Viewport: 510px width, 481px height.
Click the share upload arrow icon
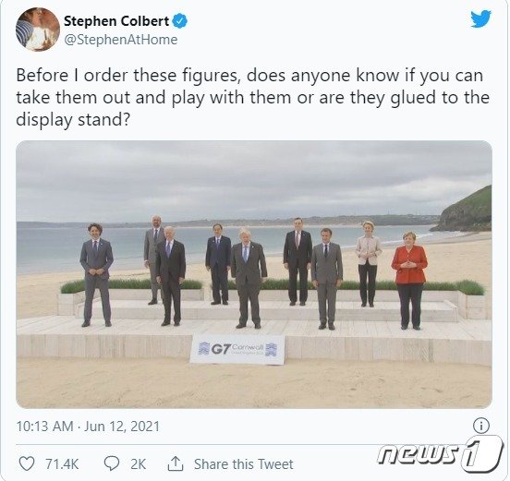[176, 463]
